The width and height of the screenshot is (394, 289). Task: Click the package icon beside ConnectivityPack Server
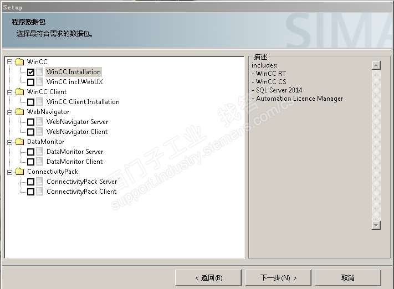(39, 182)
